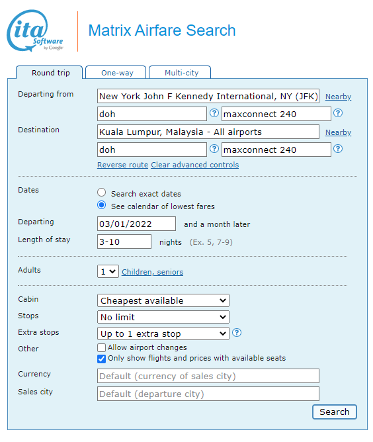Select See calendar of lowest fares option
Image resolution: width=373 pixels, height=442 pixels.
(x=101, y=205)
